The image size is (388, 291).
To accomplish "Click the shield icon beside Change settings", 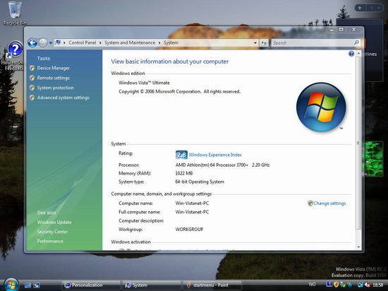I will [x=310, y=203].
